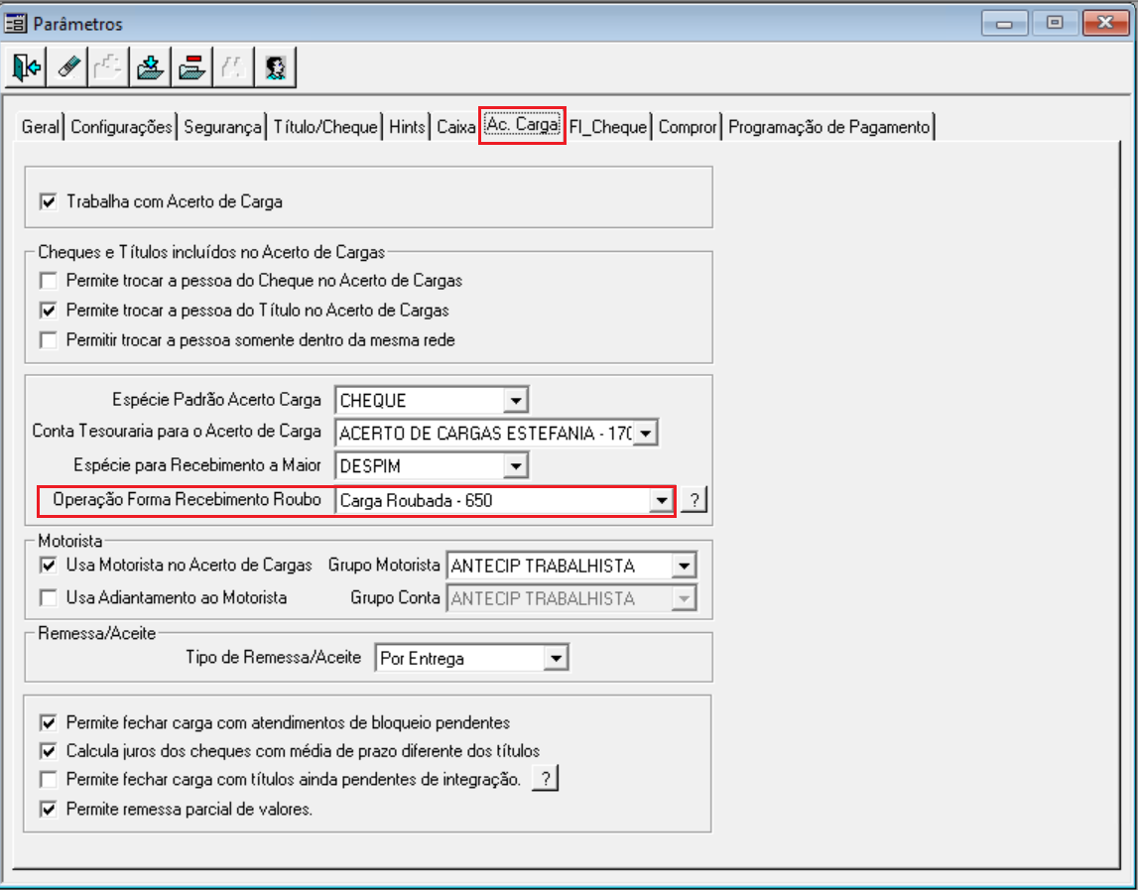This screenshot has height=890, width=1138.
Task: Click help button beside Operação Forma Recebimento Roubo
Action: [695, 499]
